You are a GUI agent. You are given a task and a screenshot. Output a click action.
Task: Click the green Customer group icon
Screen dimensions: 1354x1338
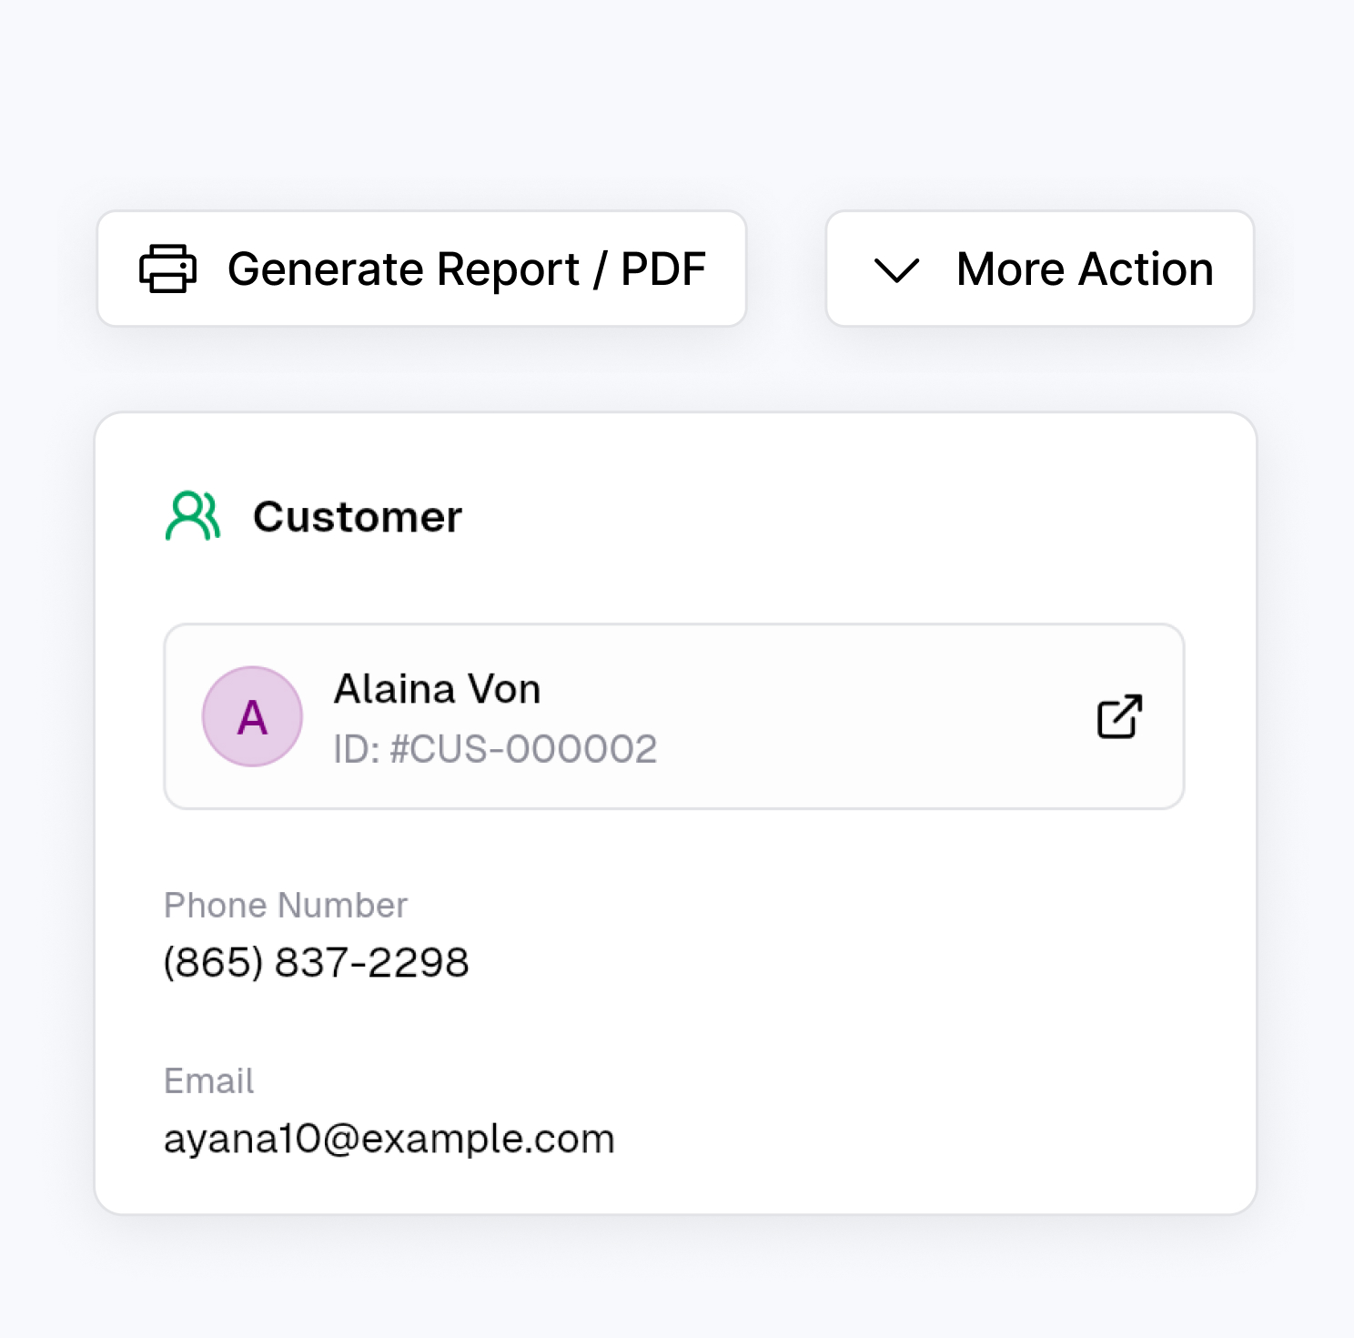tap(193, 516)
